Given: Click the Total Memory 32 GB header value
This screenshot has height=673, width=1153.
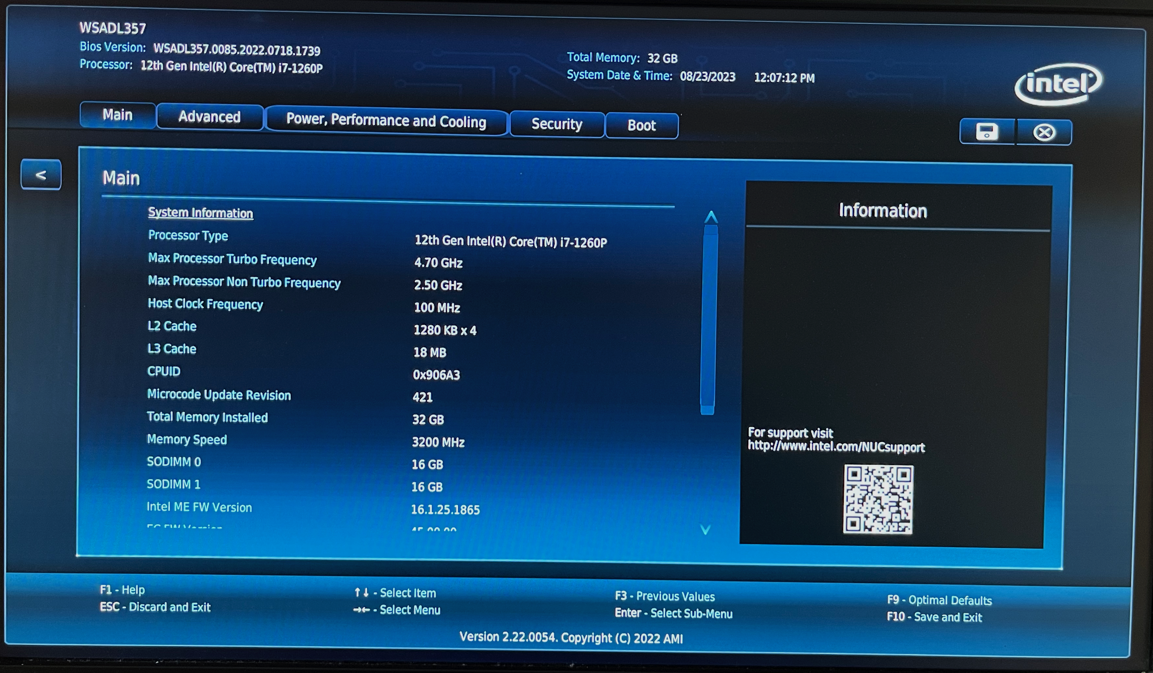Looking at the screenshot, I should (662, 58).
